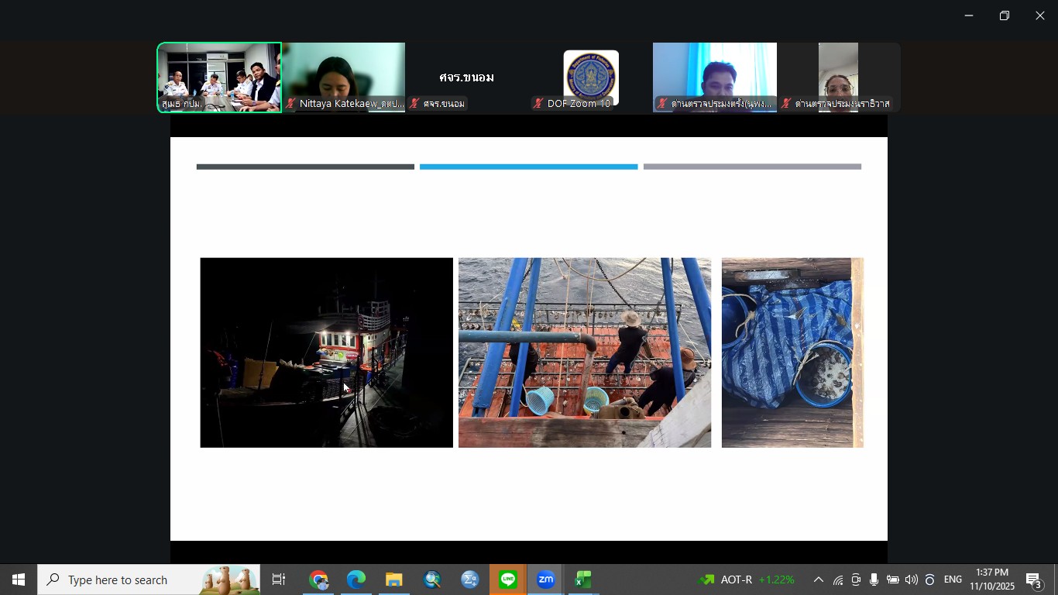Screen dimensions: 1058x595
Task: Toggle the system volume speaker icon
Action: click(911, 580)
